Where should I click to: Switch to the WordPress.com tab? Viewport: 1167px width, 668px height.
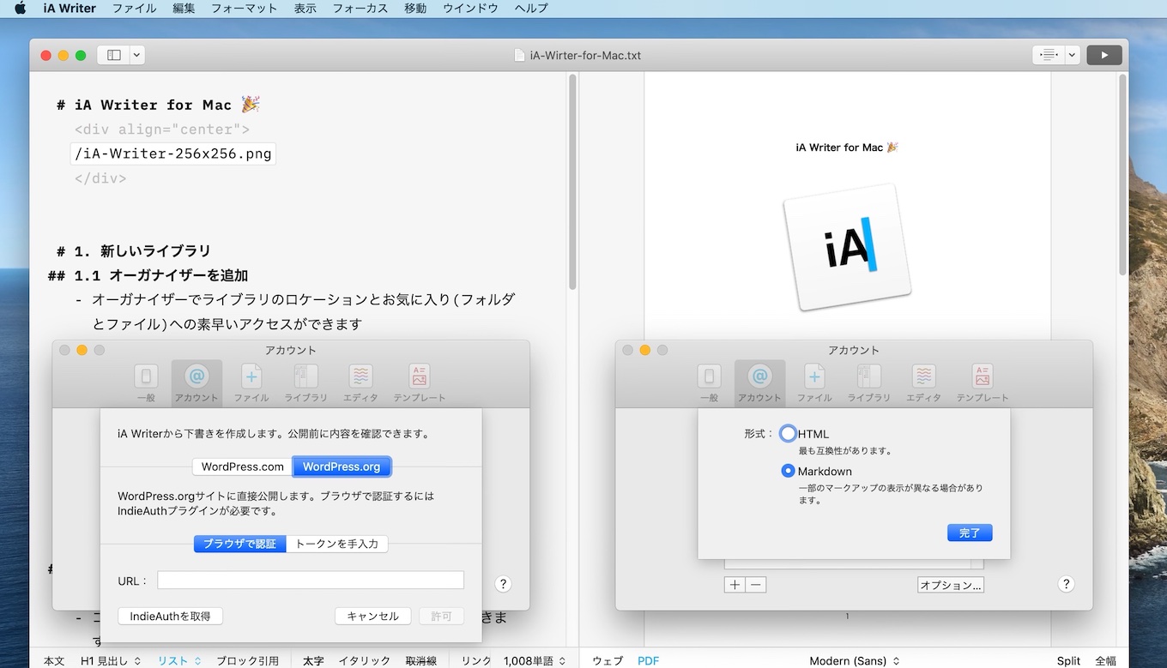click(x=241, y=466)
